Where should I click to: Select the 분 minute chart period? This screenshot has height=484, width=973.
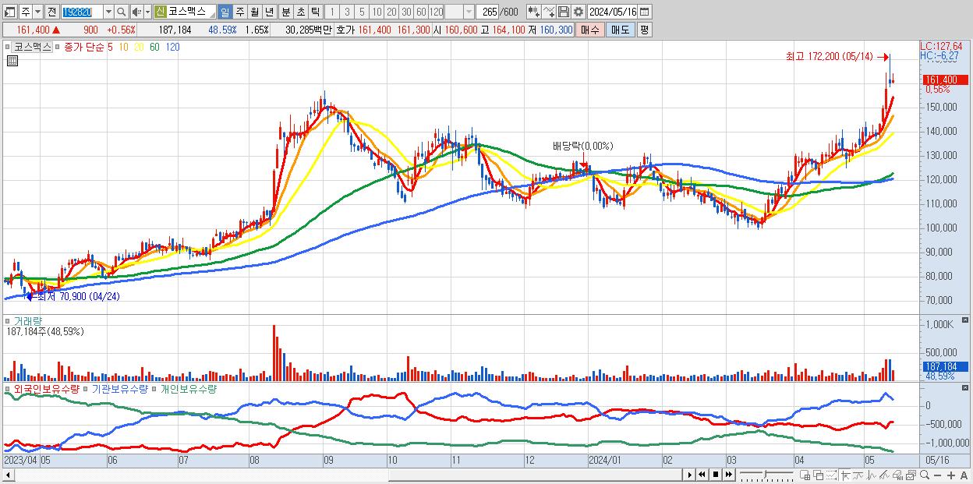(x=285, y=12)
